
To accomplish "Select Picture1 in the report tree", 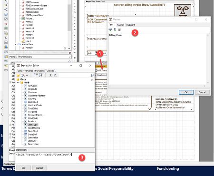I will pos(29,19).
